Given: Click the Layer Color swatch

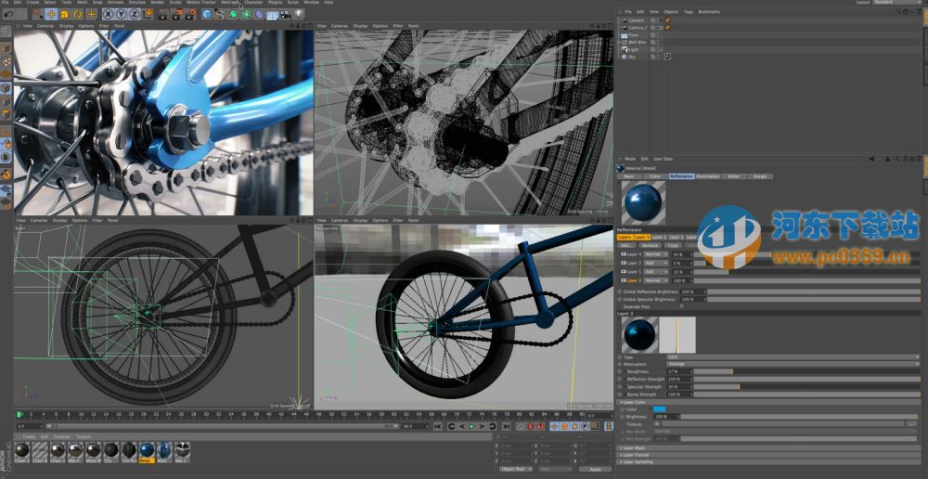Looking at the screenshot, I should pos(659,409).
